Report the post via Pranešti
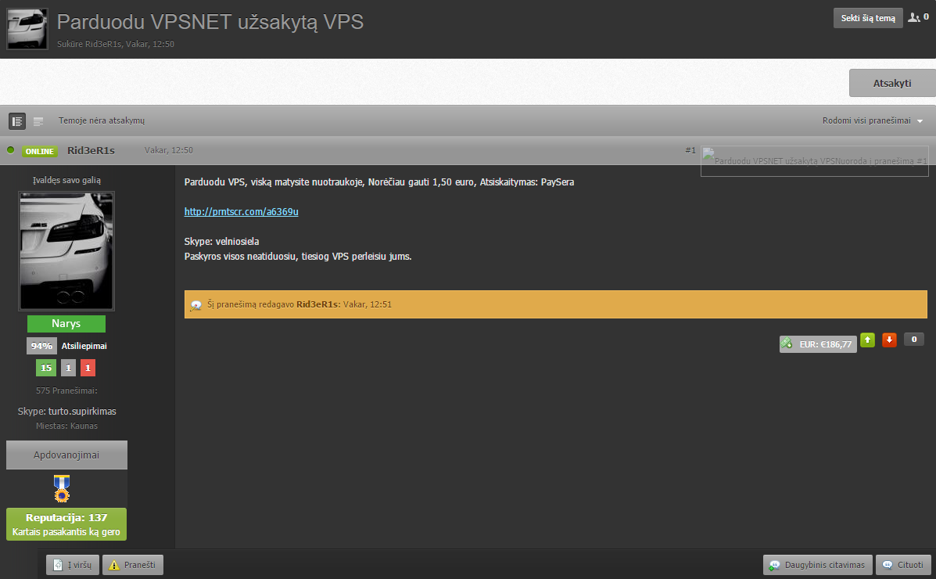The width and height of the screenshot is (936, 579). point(132,565)
